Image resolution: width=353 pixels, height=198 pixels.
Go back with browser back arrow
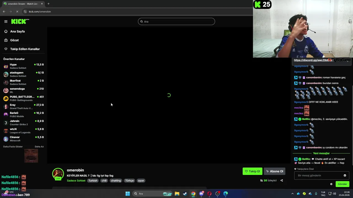coord(4,12)
